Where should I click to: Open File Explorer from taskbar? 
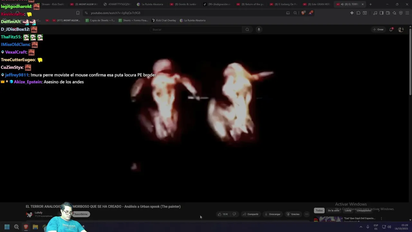35,227
